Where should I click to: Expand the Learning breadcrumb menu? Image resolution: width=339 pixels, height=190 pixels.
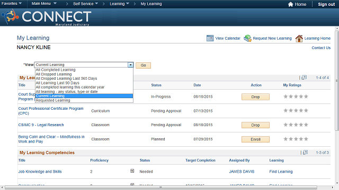coord(119,4)
